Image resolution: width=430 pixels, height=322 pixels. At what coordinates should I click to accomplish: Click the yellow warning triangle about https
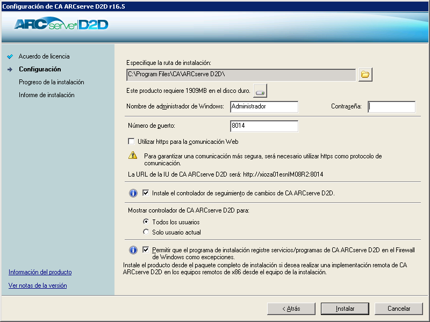click(132, 156)
